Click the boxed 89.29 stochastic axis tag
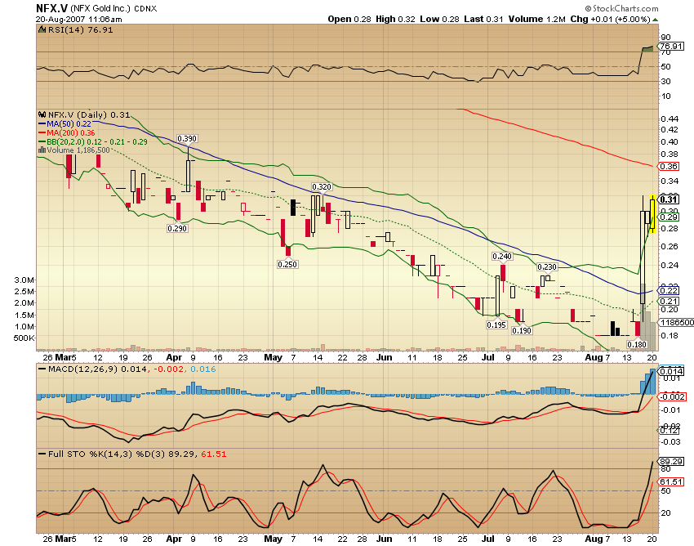Viewport: 694px width, 546px height. (x=671, y=461)
